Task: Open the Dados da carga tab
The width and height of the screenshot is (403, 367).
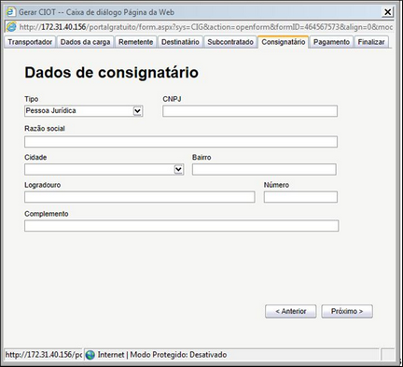Action: [85, 42]
